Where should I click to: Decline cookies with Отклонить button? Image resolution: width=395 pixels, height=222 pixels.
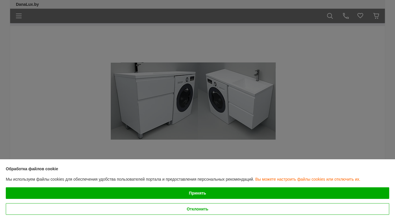pyautogui.click(x=197, y=209)
